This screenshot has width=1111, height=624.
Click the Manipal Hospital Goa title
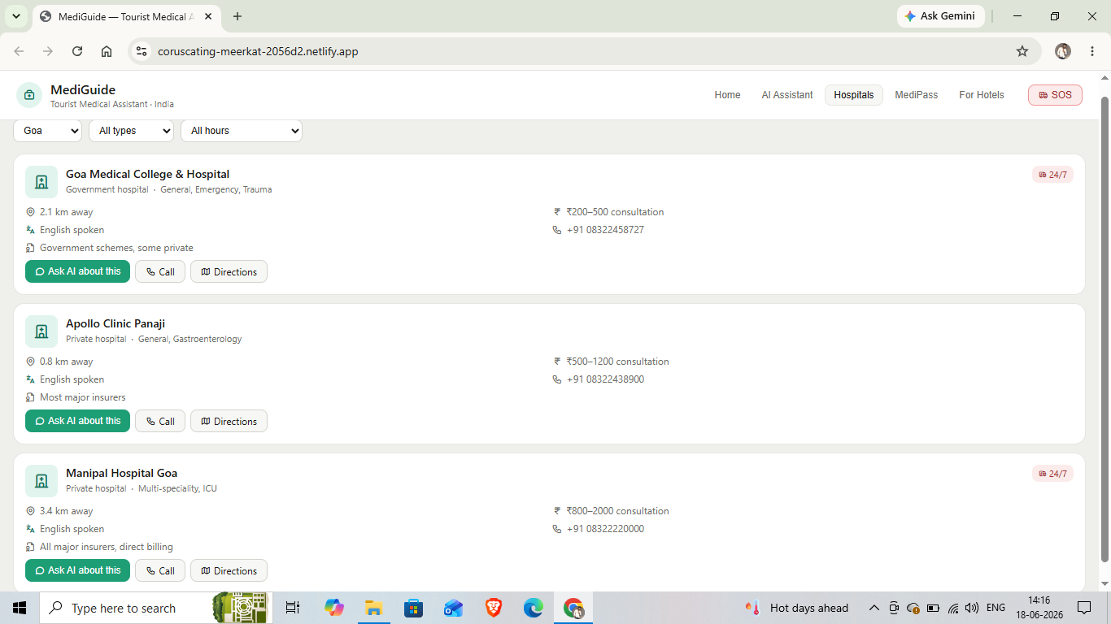pyautogui.click(x=121, y=473)
